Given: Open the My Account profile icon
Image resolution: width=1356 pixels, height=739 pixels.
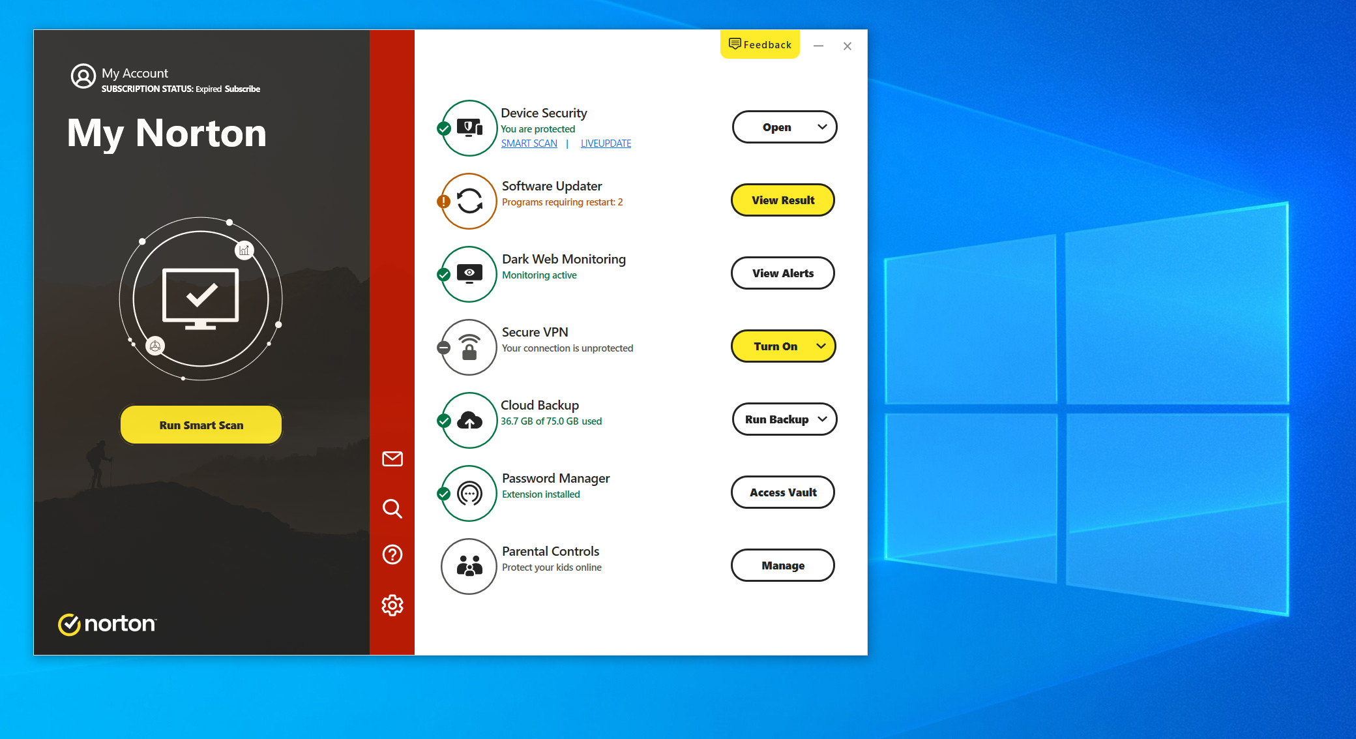Looking at the screenshot, I should (x=83, y=76).
